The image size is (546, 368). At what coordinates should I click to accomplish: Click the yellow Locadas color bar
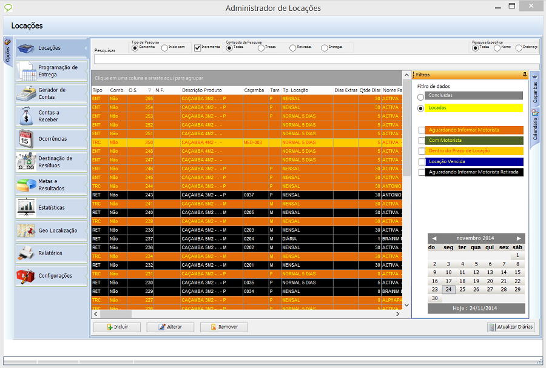(474, 108)
